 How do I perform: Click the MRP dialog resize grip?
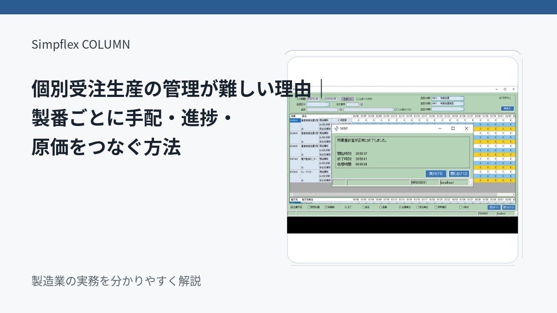[471, 184]
